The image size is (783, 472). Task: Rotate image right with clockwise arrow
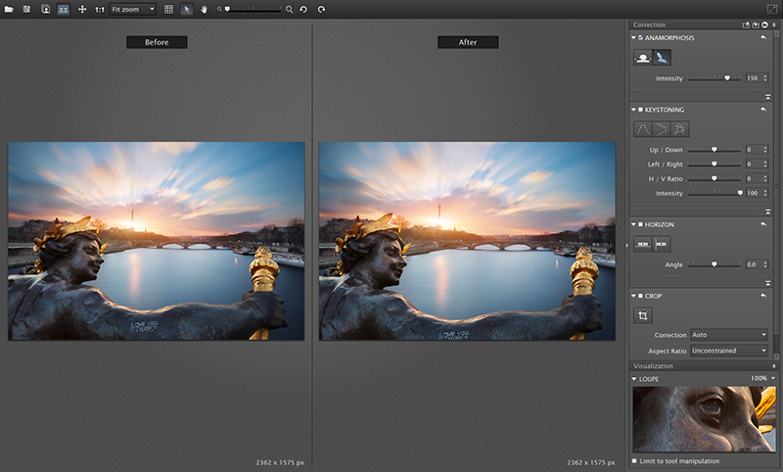tap(321, 9)
